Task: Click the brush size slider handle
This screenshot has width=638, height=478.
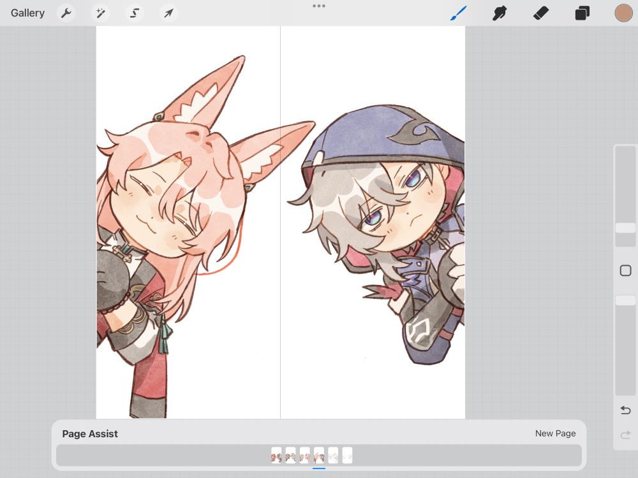Action: click(x=625, y=228)
